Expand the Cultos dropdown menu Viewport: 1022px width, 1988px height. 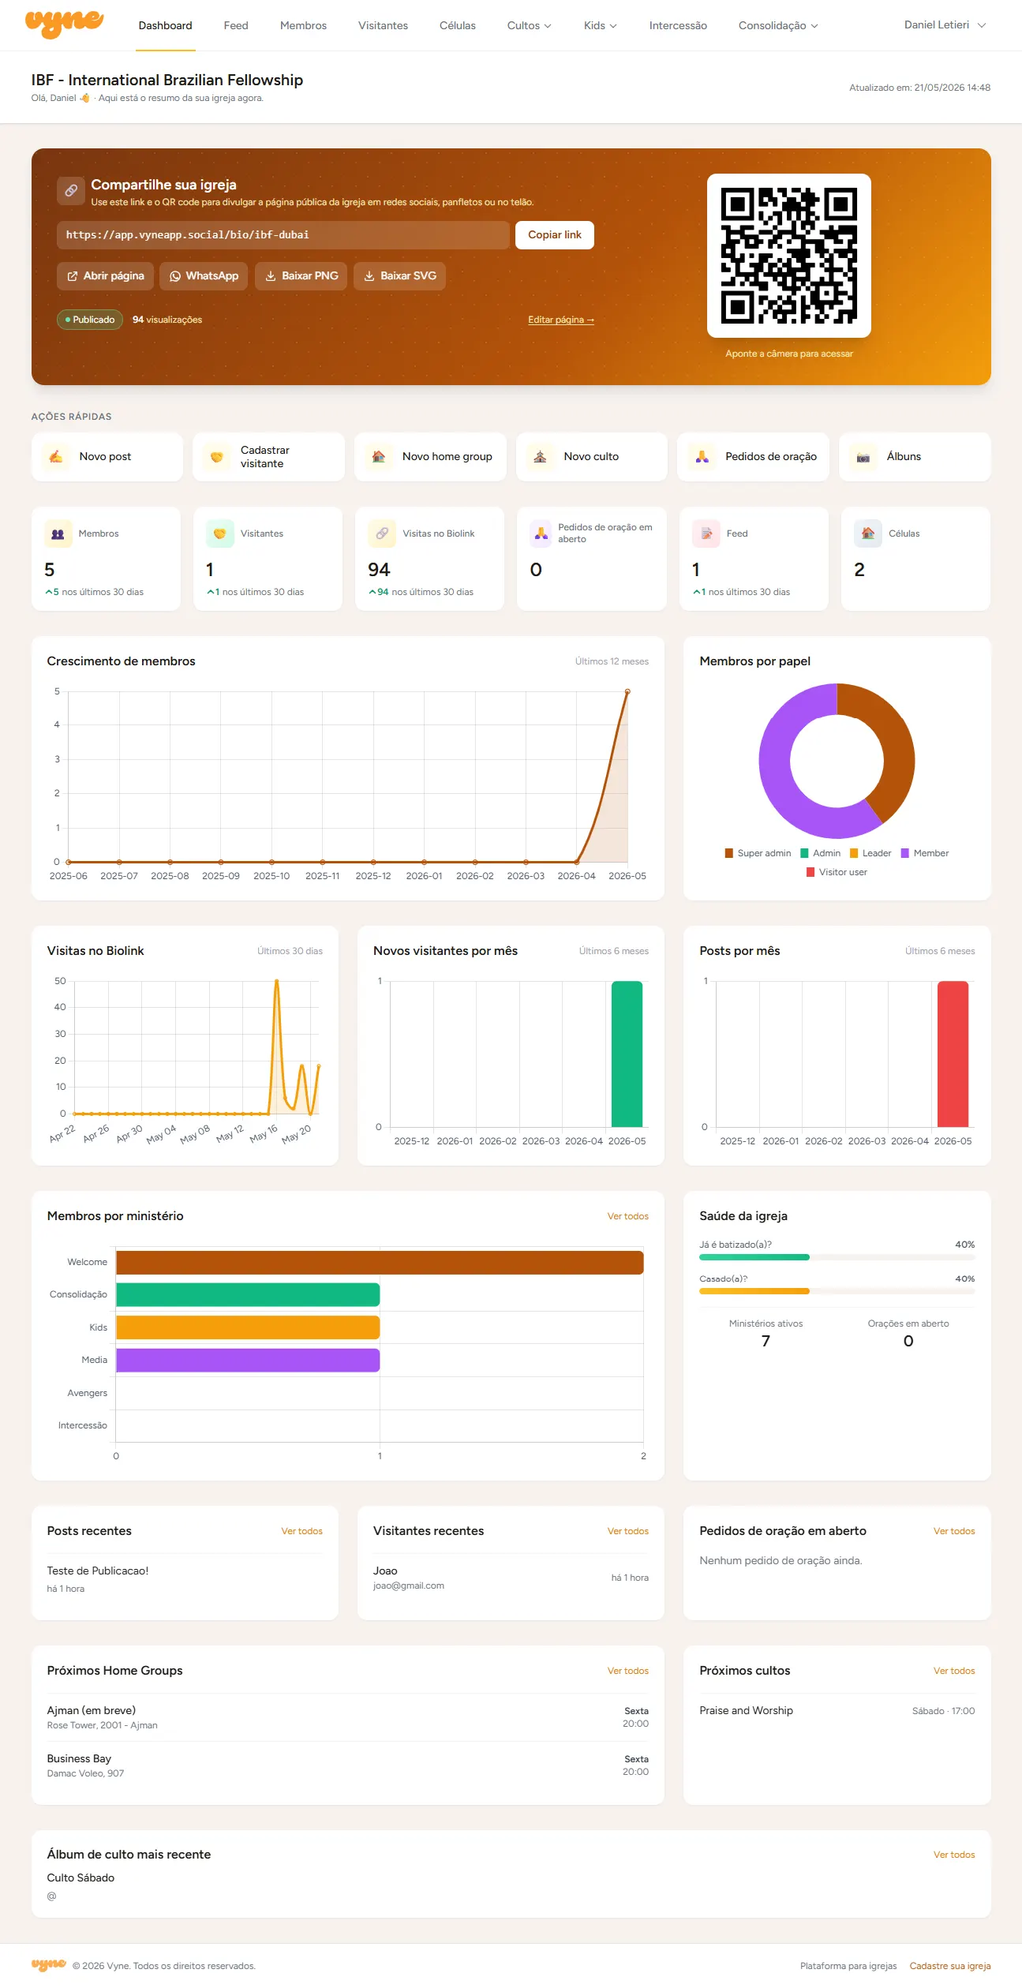[x=530, y=25]
